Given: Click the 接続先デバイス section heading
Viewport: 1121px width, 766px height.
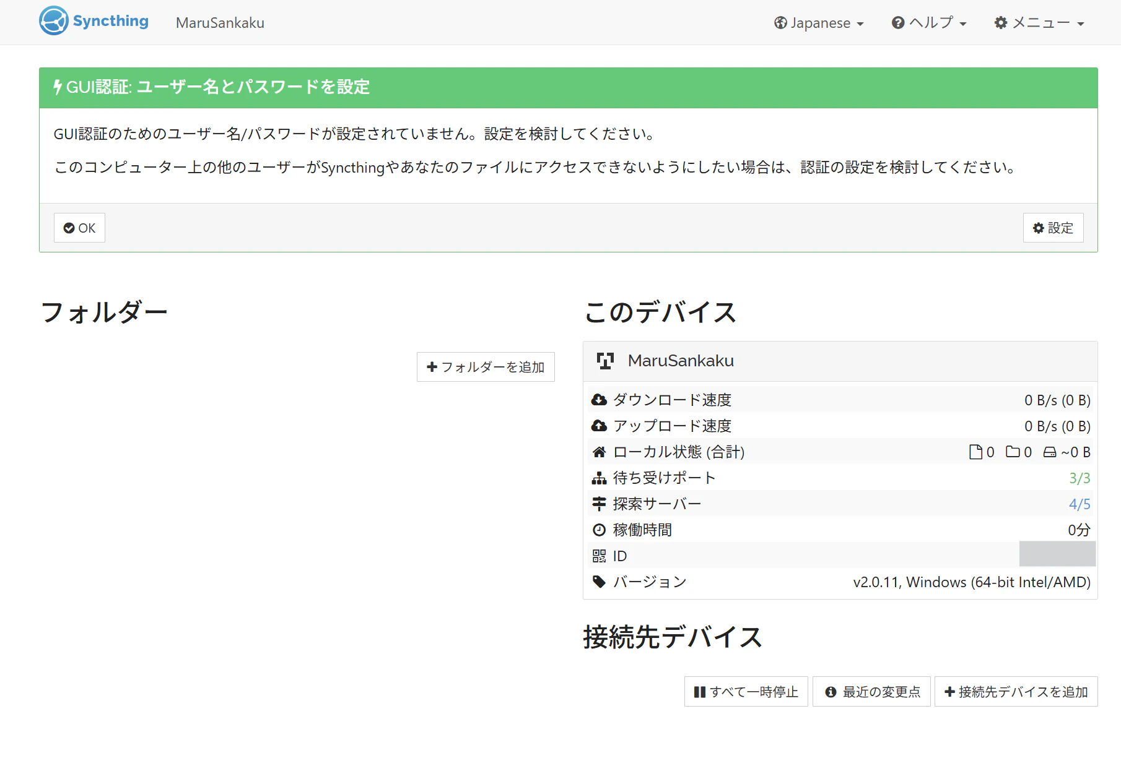Looking at the screenshot, I should [x=673, y=637].
